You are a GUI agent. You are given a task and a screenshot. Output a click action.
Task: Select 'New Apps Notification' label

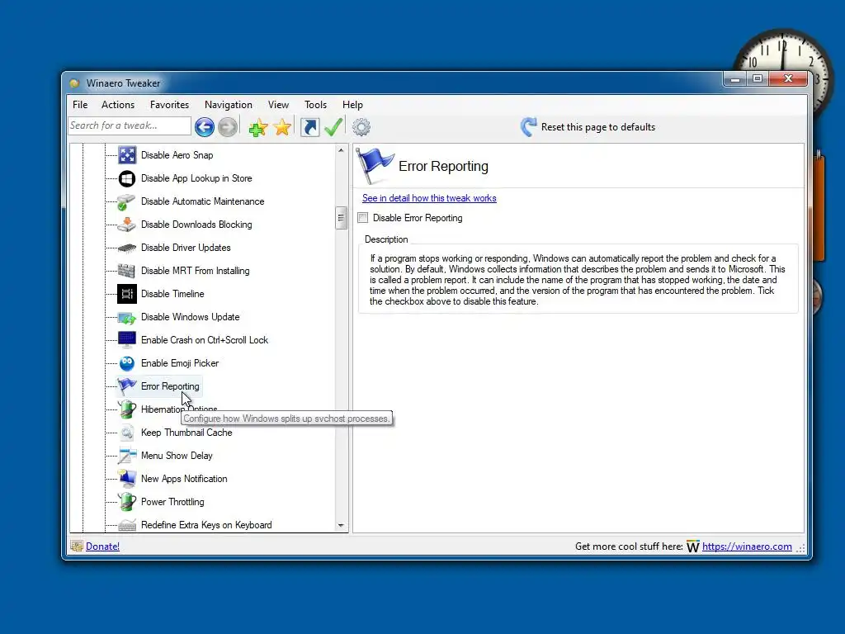[184, 479]
